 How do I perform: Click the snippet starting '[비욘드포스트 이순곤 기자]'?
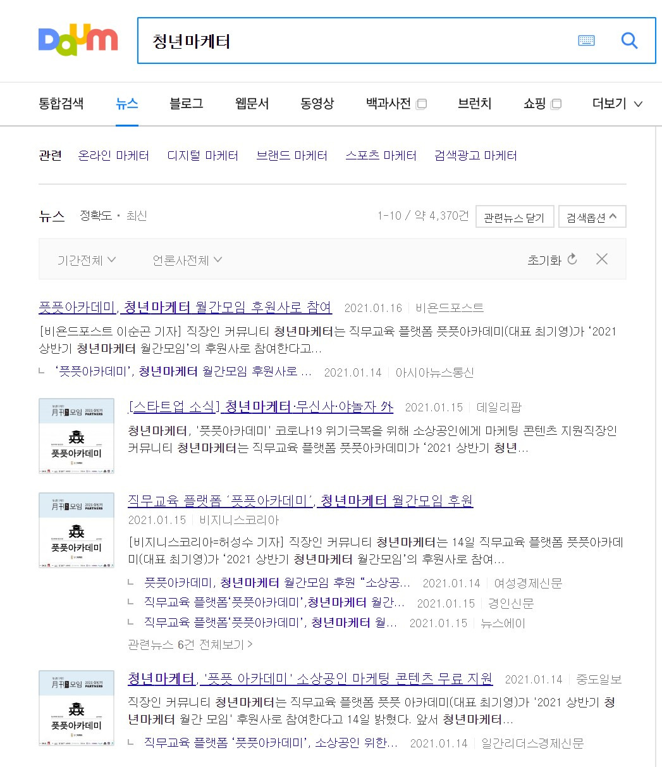(328, 340)
